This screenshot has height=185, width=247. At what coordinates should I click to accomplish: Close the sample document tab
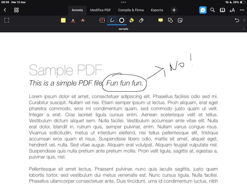244,29
